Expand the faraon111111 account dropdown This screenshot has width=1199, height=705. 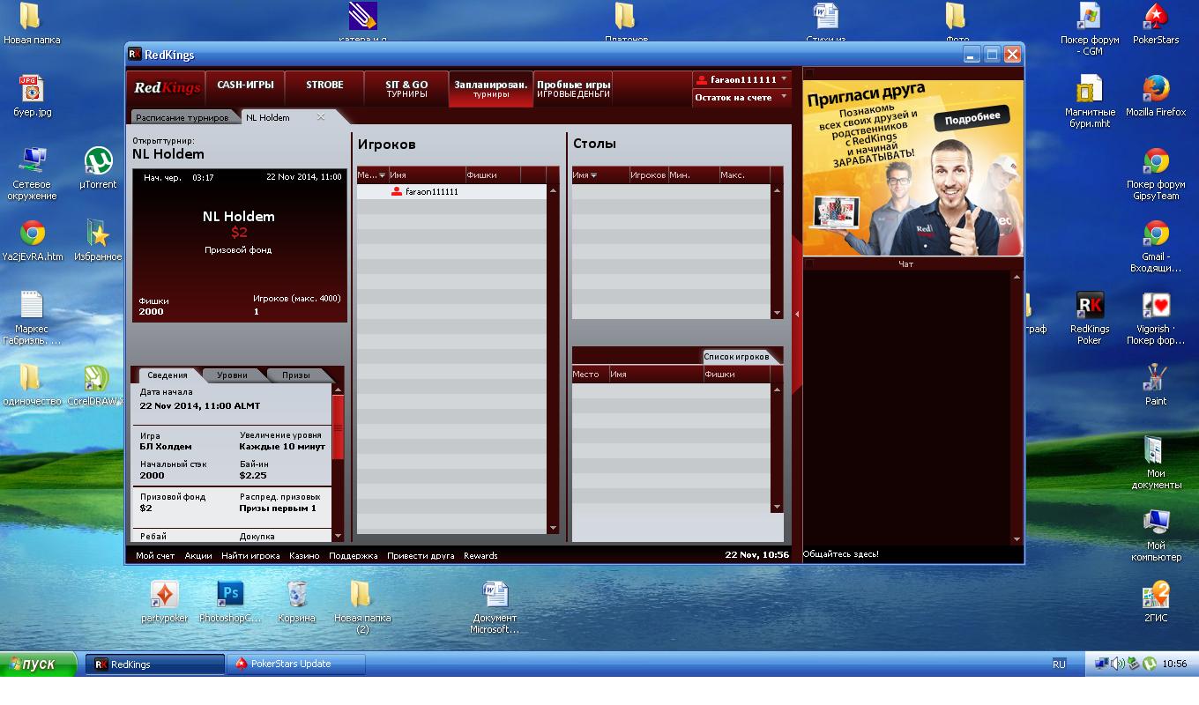[784, 79]
